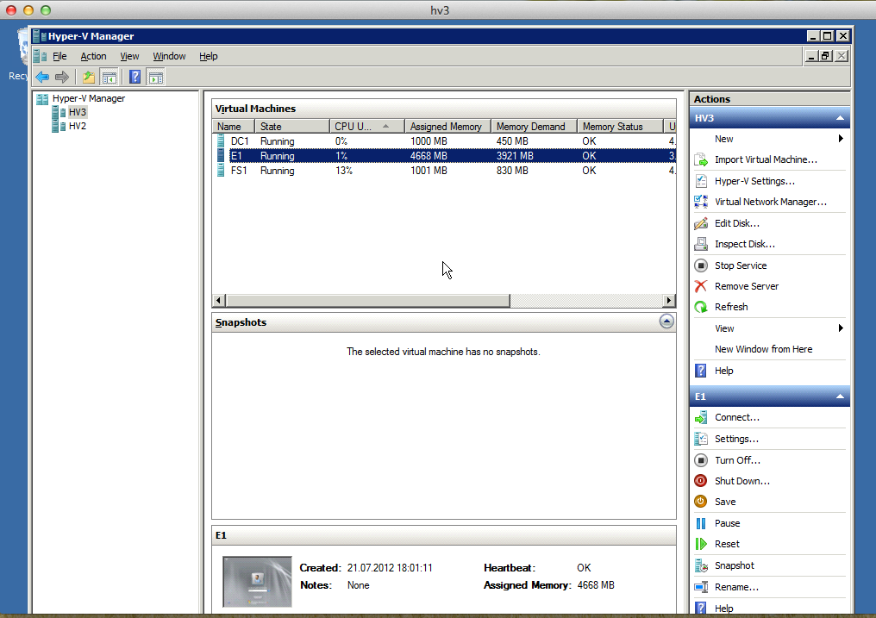Viewport: 876px width, 618px height.
Task: Toggle the Show/Hide Console Tree icon
Action: 109,77
